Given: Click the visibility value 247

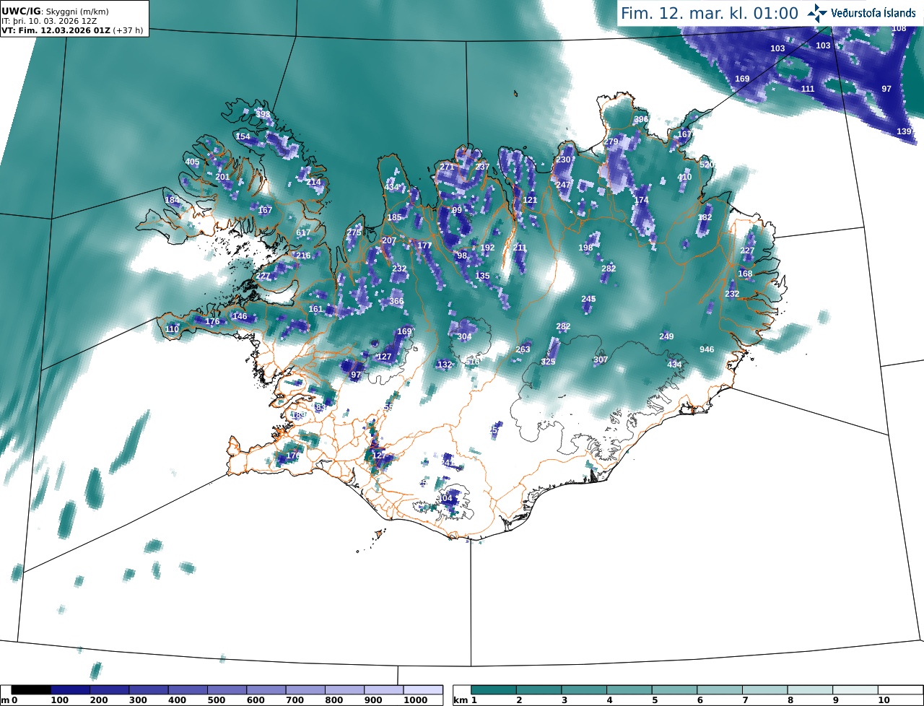Looking at the screenshot, I should pyautogui.click(x=563, y=185).
